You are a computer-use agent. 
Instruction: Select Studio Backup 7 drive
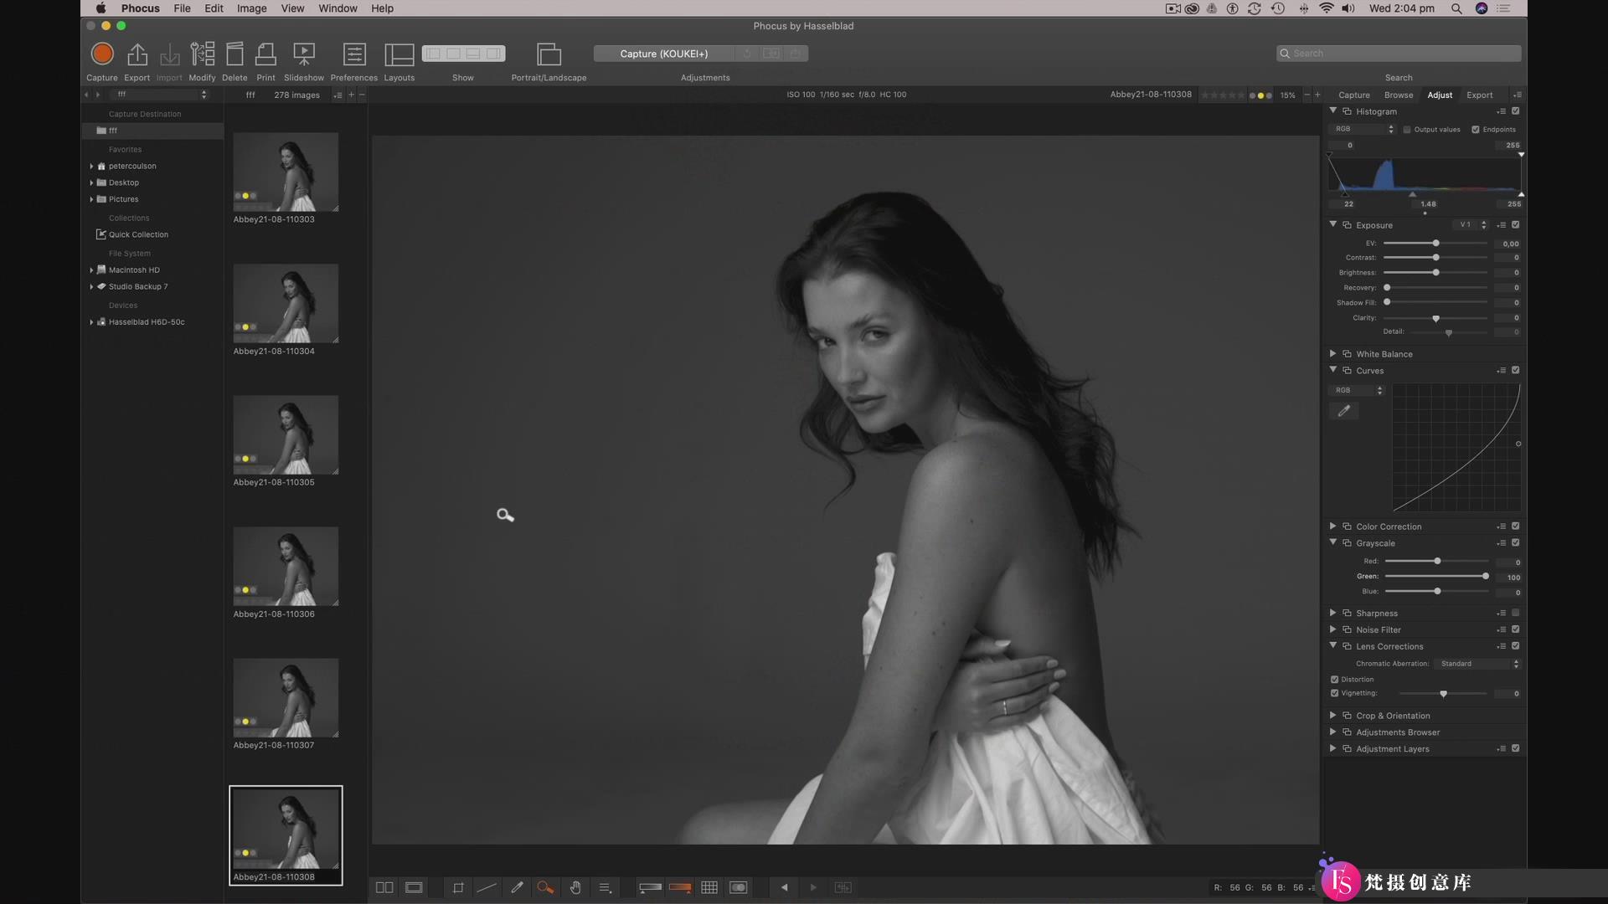(138, 286)
